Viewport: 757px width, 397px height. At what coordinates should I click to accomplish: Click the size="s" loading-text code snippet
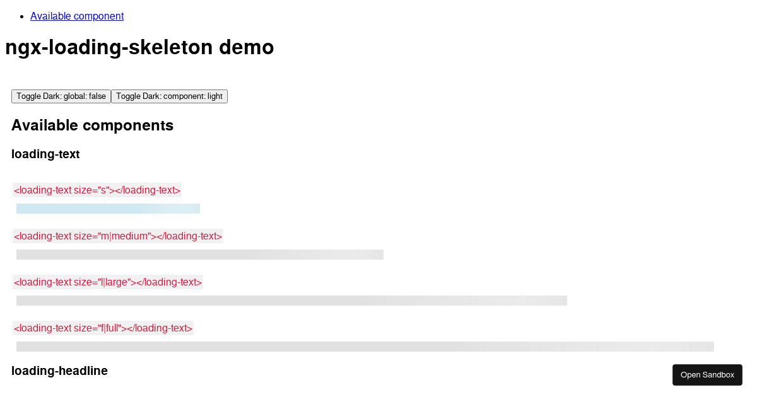click(x=97, y=190)
